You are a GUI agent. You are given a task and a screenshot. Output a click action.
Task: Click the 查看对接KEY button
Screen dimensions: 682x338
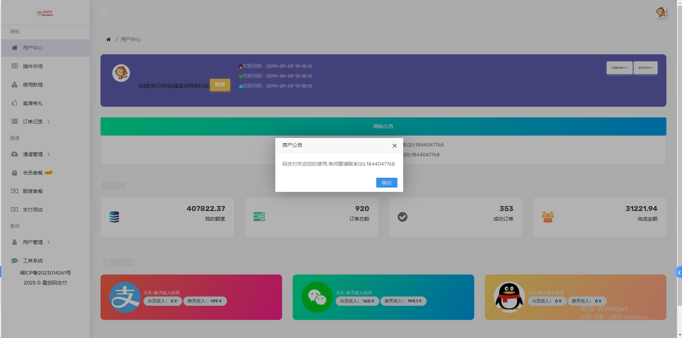645,68
